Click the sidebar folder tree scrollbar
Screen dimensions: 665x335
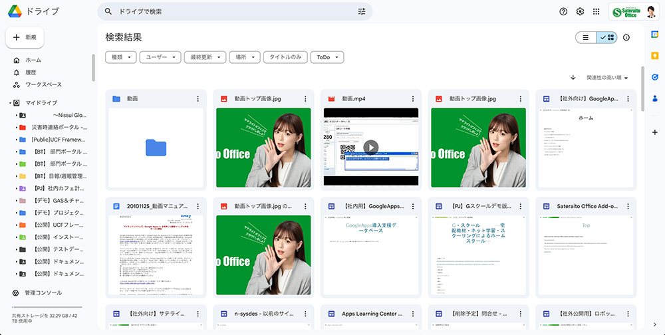93,68
